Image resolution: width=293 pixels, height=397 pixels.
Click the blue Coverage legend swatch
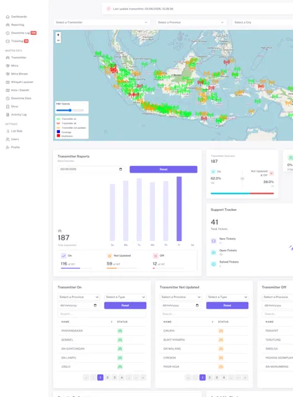(x=59, y=132)
